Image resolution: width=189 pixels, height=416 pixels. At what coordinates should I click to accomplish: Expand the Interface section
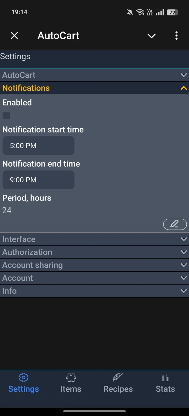tap(94, 239)
